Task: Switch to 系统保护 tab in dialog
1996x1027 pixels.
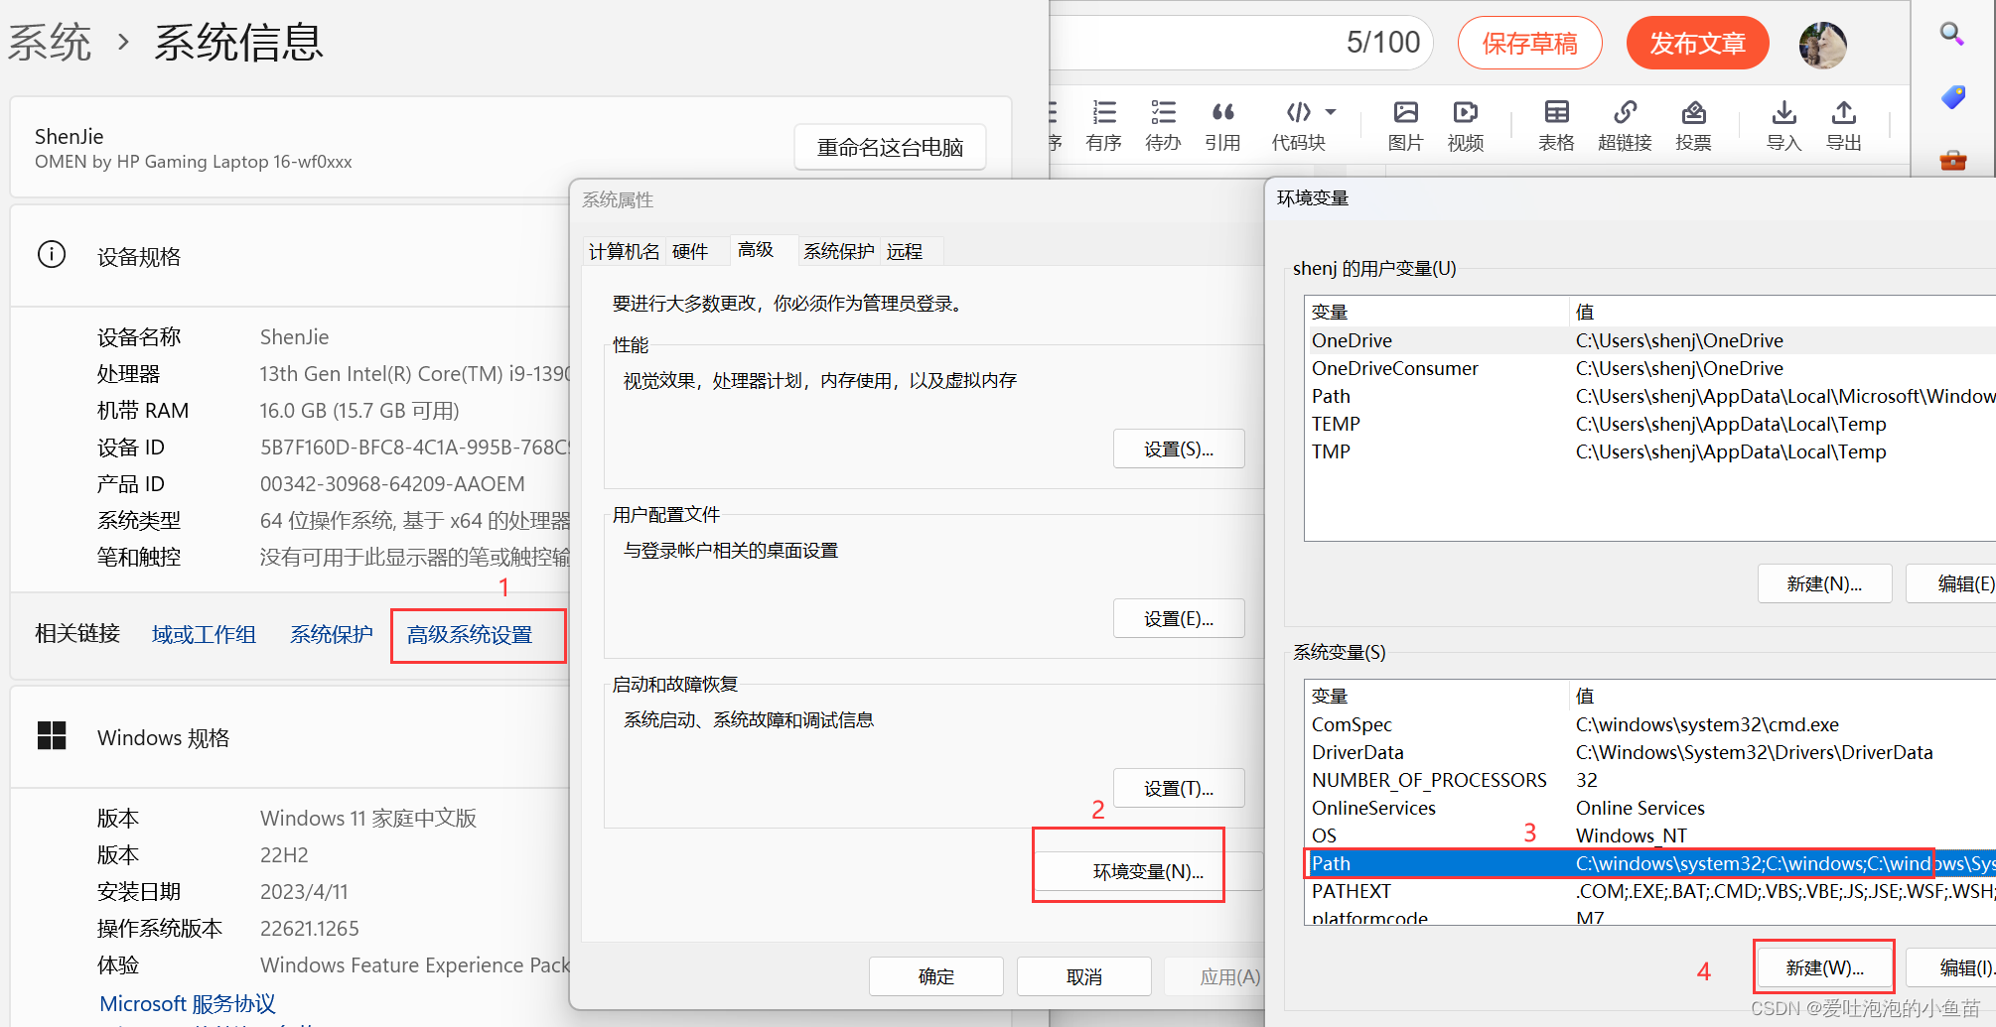Action: pos(839,251)
